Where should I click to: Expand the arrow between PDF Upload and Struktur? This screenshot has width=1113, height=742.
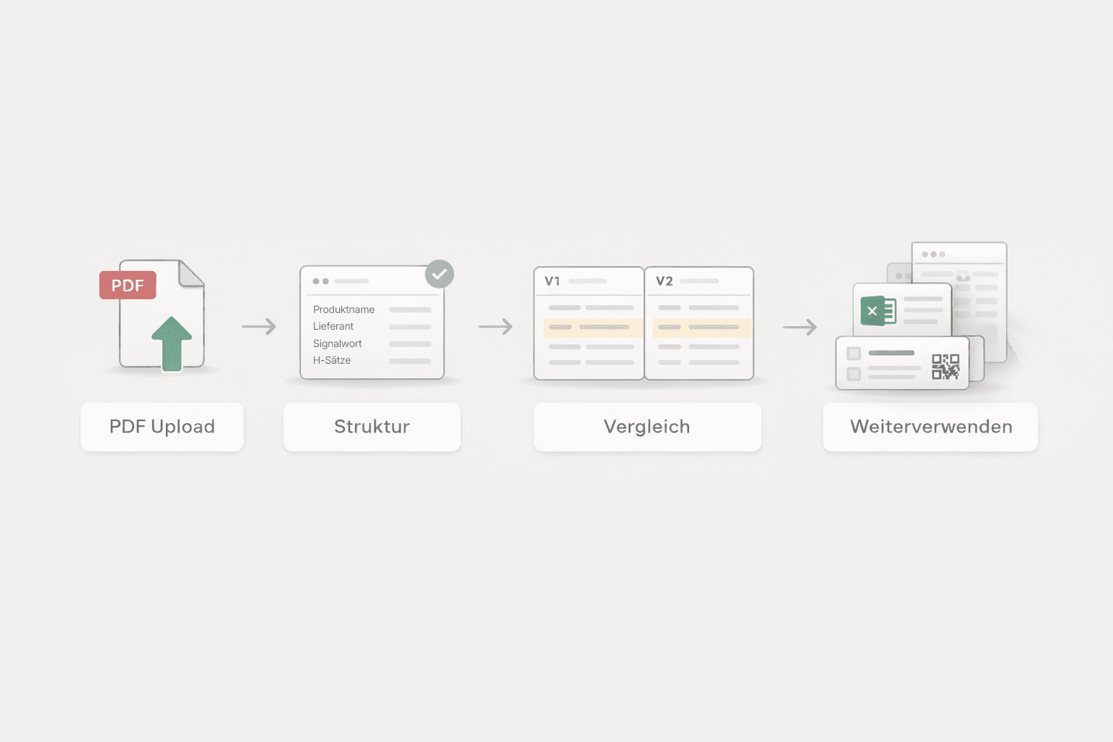(x=259, y=327)
